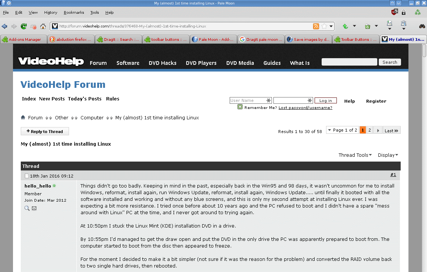427x272 pixels.
Task: Open dropdown beside recycle folder icon
Action: [x=376, y=26]
